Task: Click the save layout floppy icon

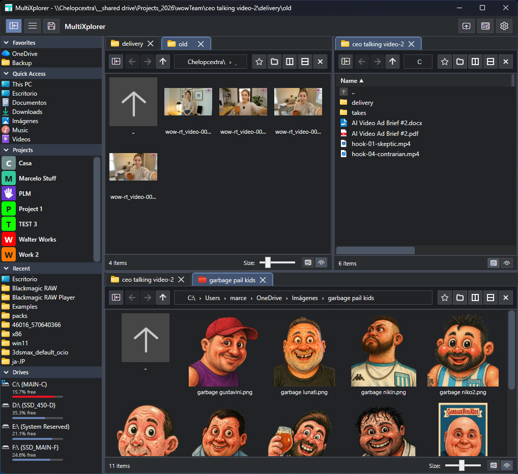Action: tap(51, 26)
